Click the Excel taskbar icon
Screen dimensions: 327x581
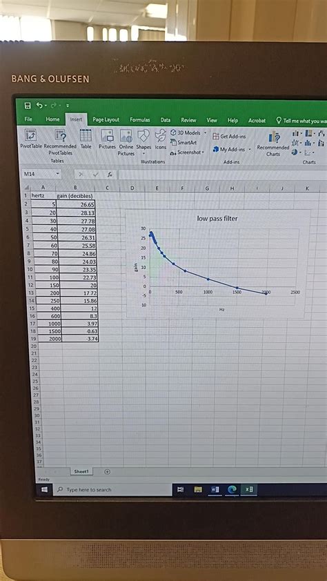click(x=249, y=489)
